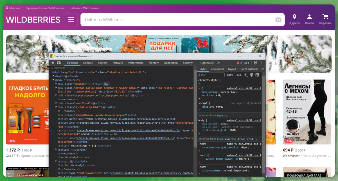The width and height of the screenshot is (338, 181).
Task: Toggle the device toolbar icon in DevTools
Action: pos(59,63)
